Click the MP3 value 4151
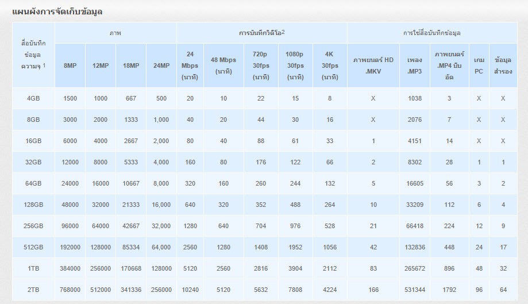This screenshot has height=304, width=528. point(415,141)
